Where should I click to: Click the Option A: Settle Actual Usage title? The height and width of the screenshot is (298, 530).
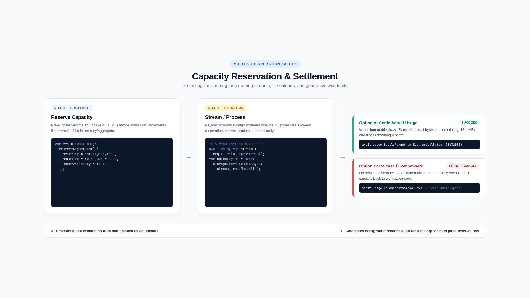388,123
